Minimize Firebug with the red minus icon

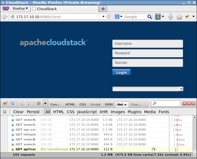coord(185,103)
